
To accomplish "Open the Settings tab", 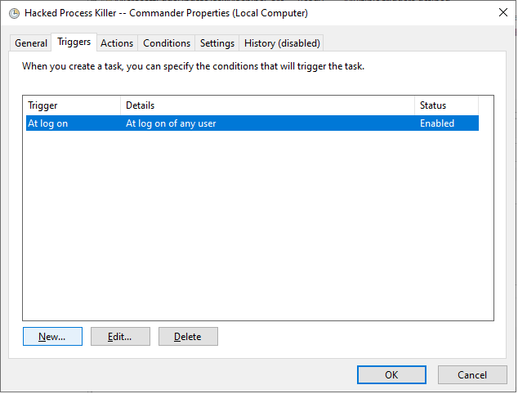I will 217,43.
